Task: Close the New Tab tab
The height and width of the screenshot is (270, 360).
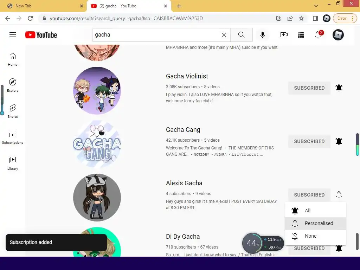Action: [x=82, y=6]
